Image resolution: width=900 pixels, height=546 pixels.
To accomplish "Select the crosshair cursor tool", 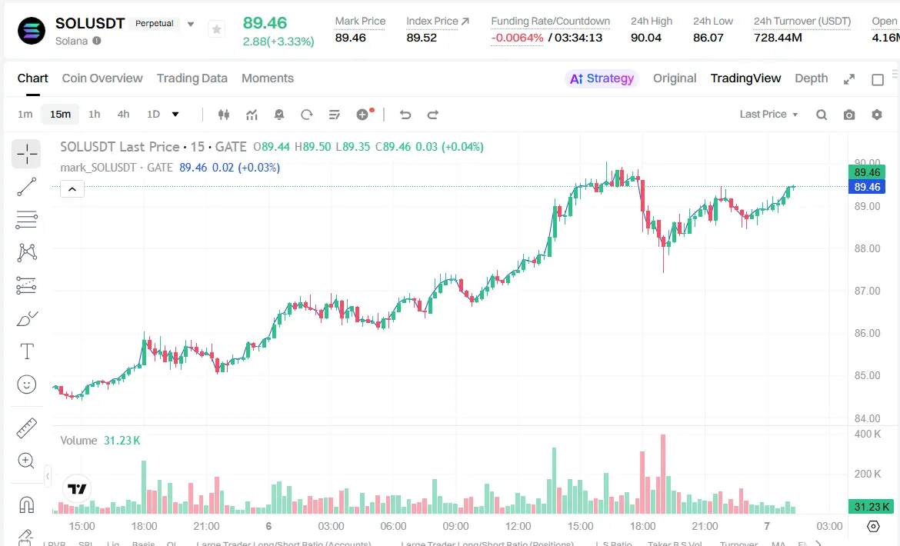I will click(x=26, y=154).
